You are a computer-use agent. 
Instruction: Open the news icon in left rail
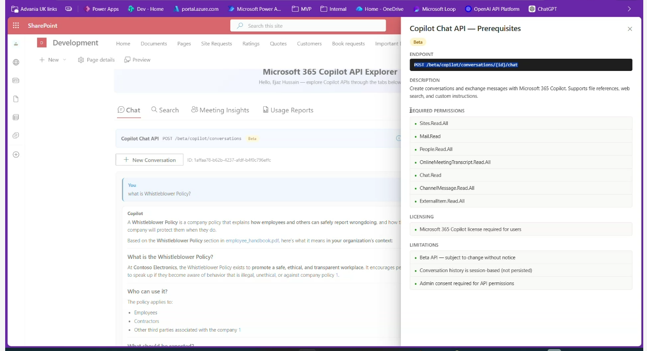(16, 80)
